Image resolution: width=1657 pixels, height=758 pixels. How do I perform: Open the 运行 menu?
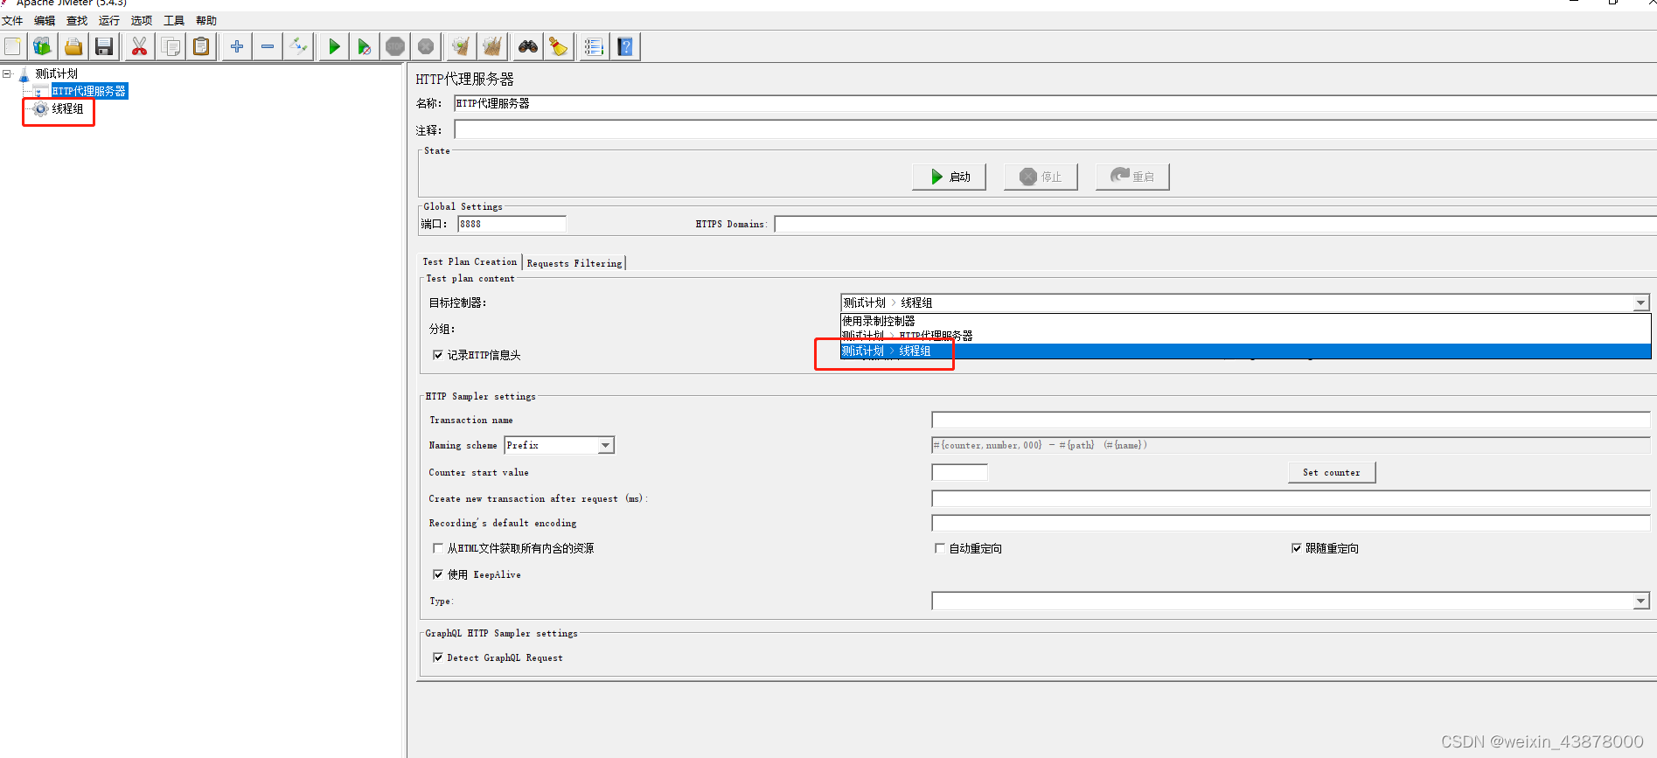(109, 21)
